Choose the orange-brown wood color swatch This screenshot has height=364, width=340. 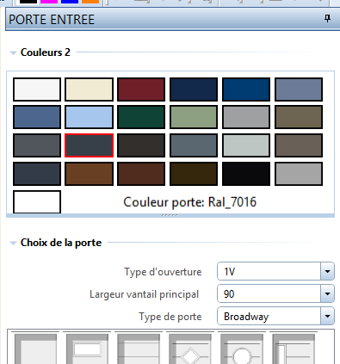(x=89, y=174)
